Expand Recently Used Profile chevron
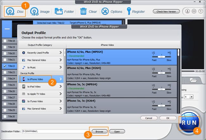The height and width of the screenshot is (140, 206). click(x=61, y=53)
